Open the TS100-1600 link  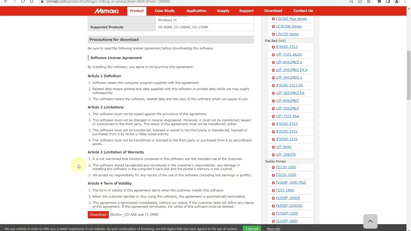(286, 175)
